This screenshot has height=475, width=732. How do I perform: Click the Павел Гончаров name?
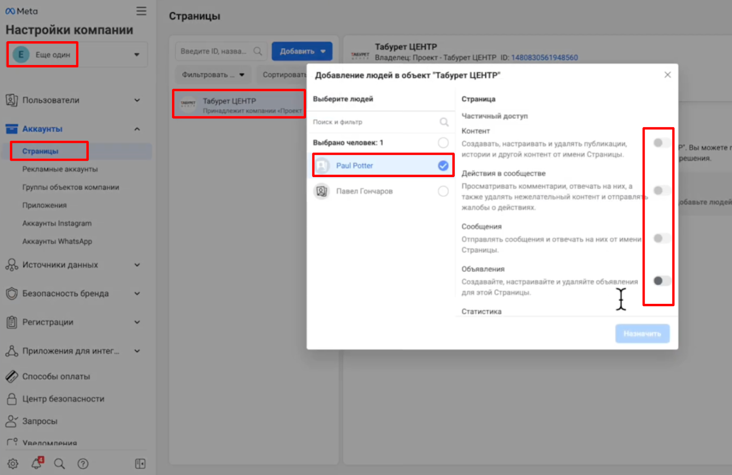click(364, 191)
